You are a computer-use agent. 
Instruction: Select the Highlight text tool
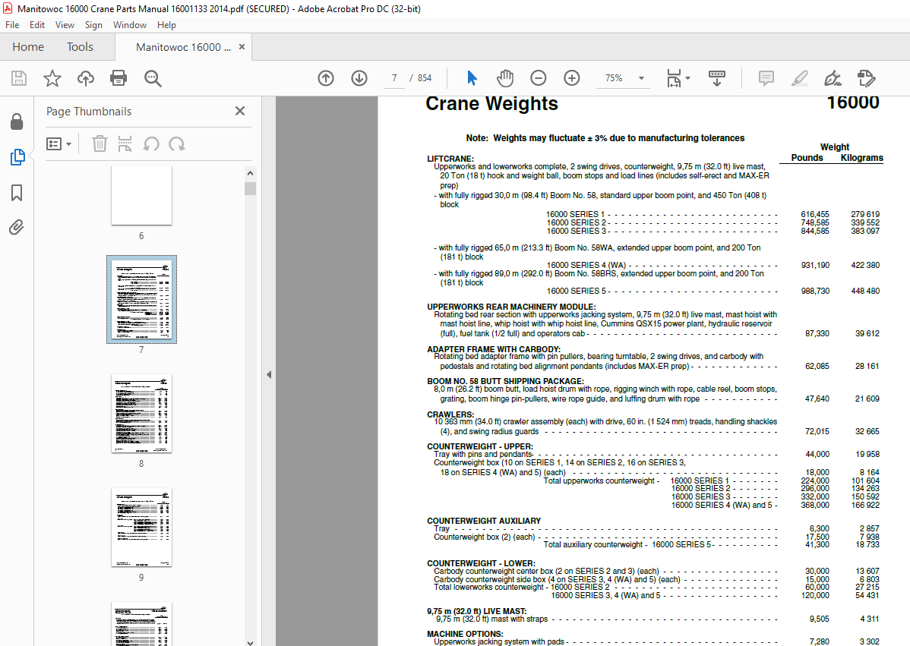click(x=800, y=78)
